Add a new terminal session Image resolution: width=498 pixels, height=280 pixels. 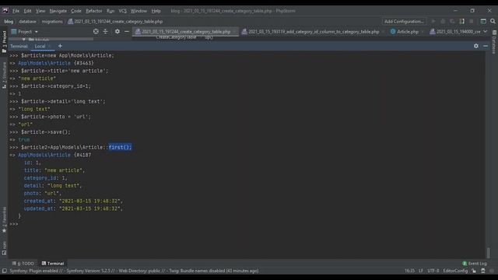point(60,46)
